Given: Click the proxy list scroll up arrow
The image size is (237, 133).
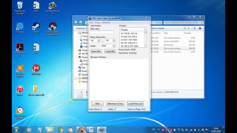Looking at the screenshot, I should click(145, 29).
